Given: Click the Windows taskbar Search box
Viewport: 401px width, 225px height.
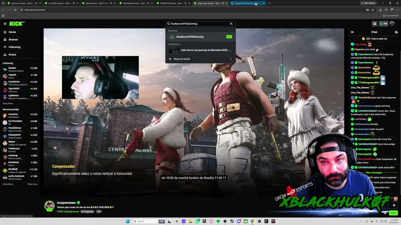Looking at the screenshot, I should [148, 221].
